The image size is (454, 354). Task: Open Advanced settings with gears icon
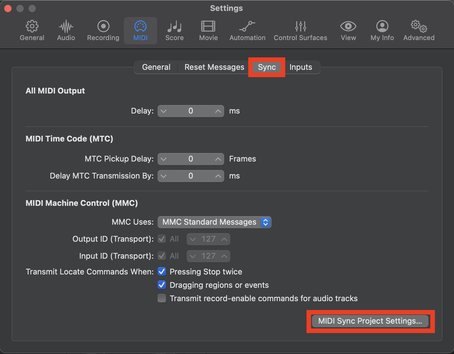[x=419, y=31]
